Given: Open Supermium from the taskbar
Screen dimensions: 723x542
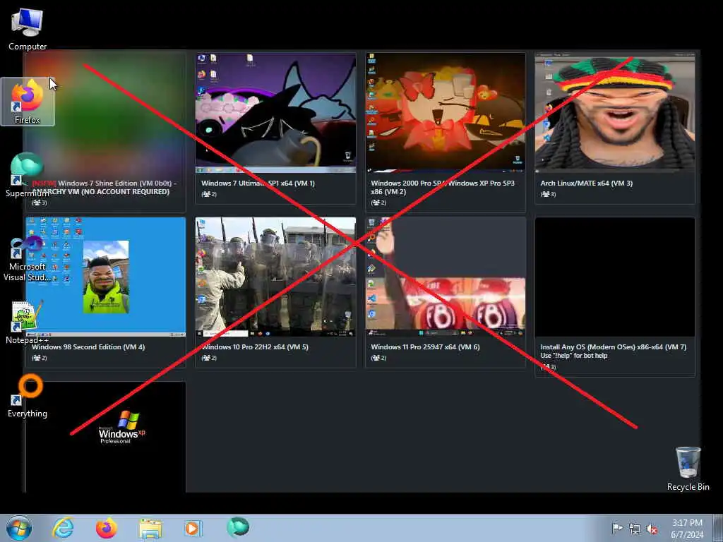Looking at the screenshot, I should (x=237, y=527).
